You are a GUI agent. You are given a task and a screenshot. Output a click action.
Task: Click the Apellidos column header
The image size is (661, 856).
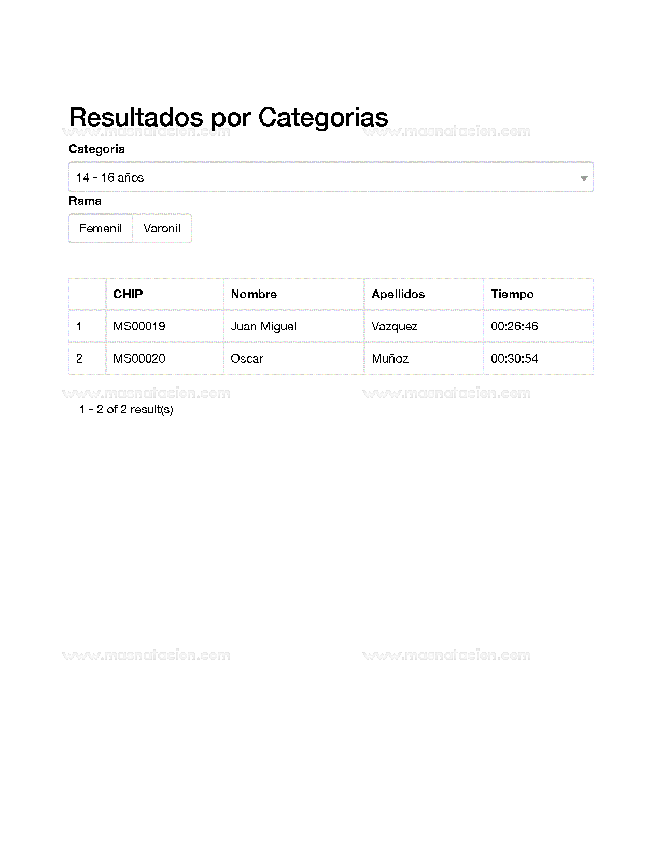(x=398, y=294)
